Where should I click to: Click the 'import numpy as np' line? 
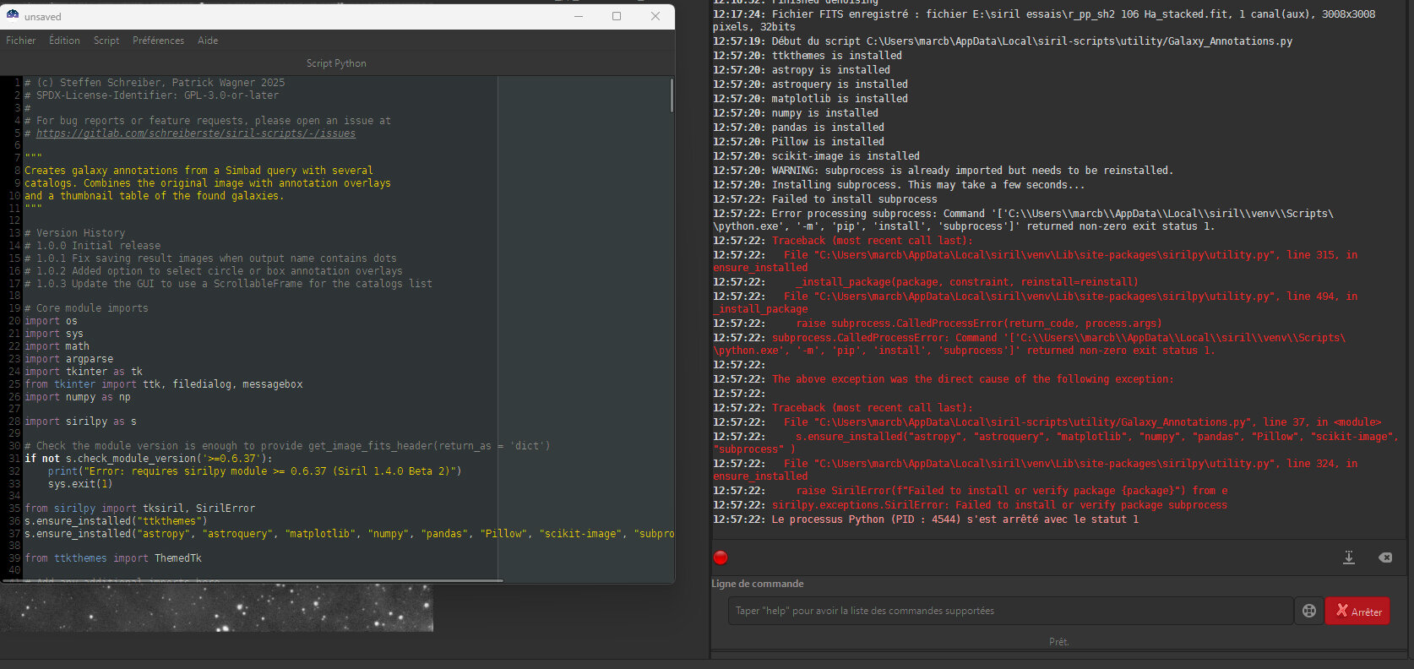tap(78, 397)
